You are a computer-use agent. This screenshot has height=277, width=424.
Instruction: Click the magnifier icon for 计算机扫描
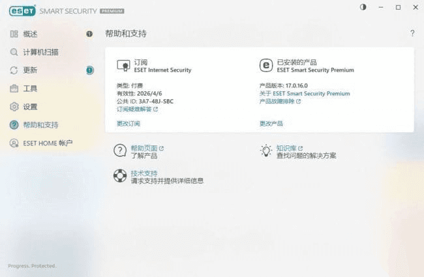tap(14, 52)
